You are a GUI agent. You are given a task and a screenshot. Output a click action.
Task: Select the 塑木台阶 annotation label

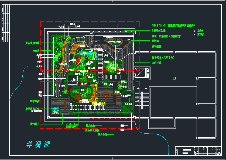click(102, 135)
